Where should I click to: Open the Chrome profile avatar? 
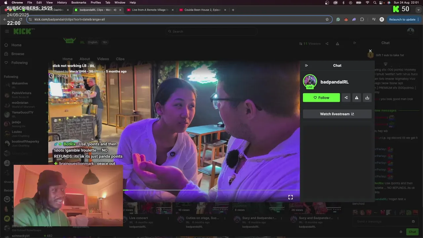click(382, 20)
